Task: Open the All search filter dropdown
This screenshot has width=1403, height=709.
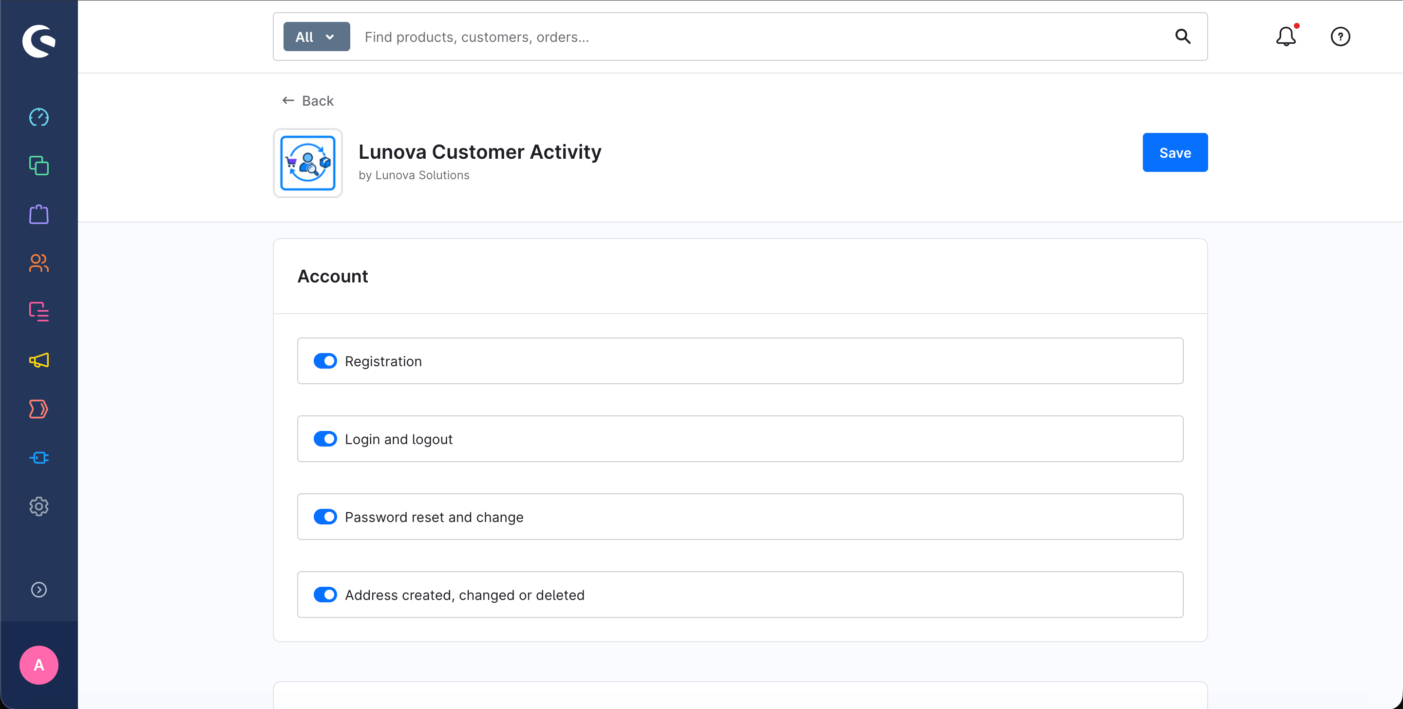Action: (x=317, y=37)
